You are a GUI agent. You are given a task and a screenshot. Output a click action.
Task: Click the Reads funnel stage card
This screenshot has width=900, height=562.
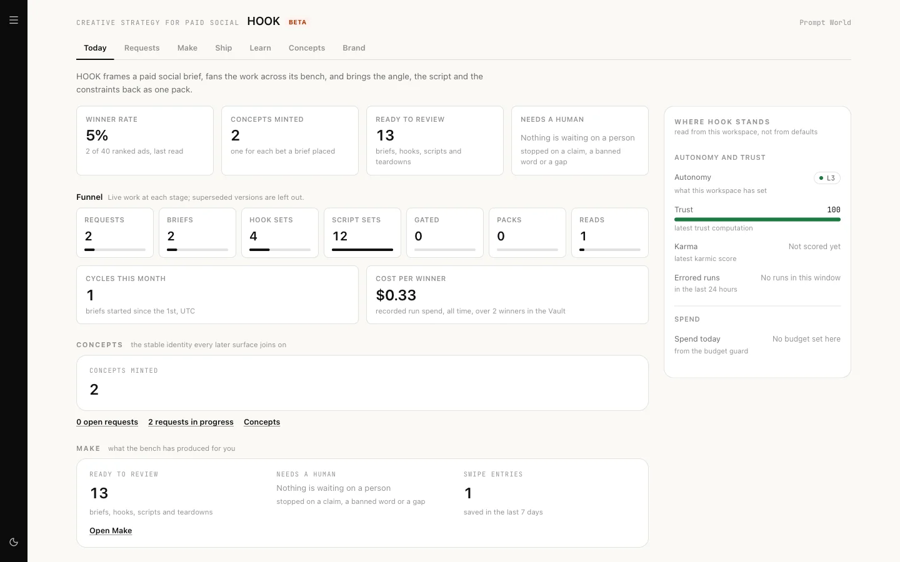(x=610, y=232)
